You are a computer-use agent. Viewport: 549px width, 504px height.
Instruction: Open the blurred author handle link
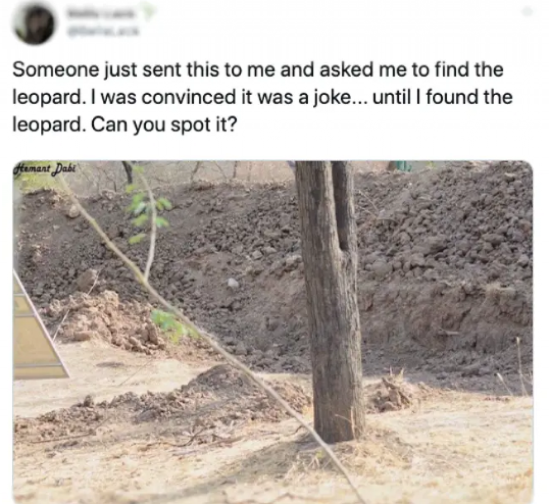pos(104,31)
